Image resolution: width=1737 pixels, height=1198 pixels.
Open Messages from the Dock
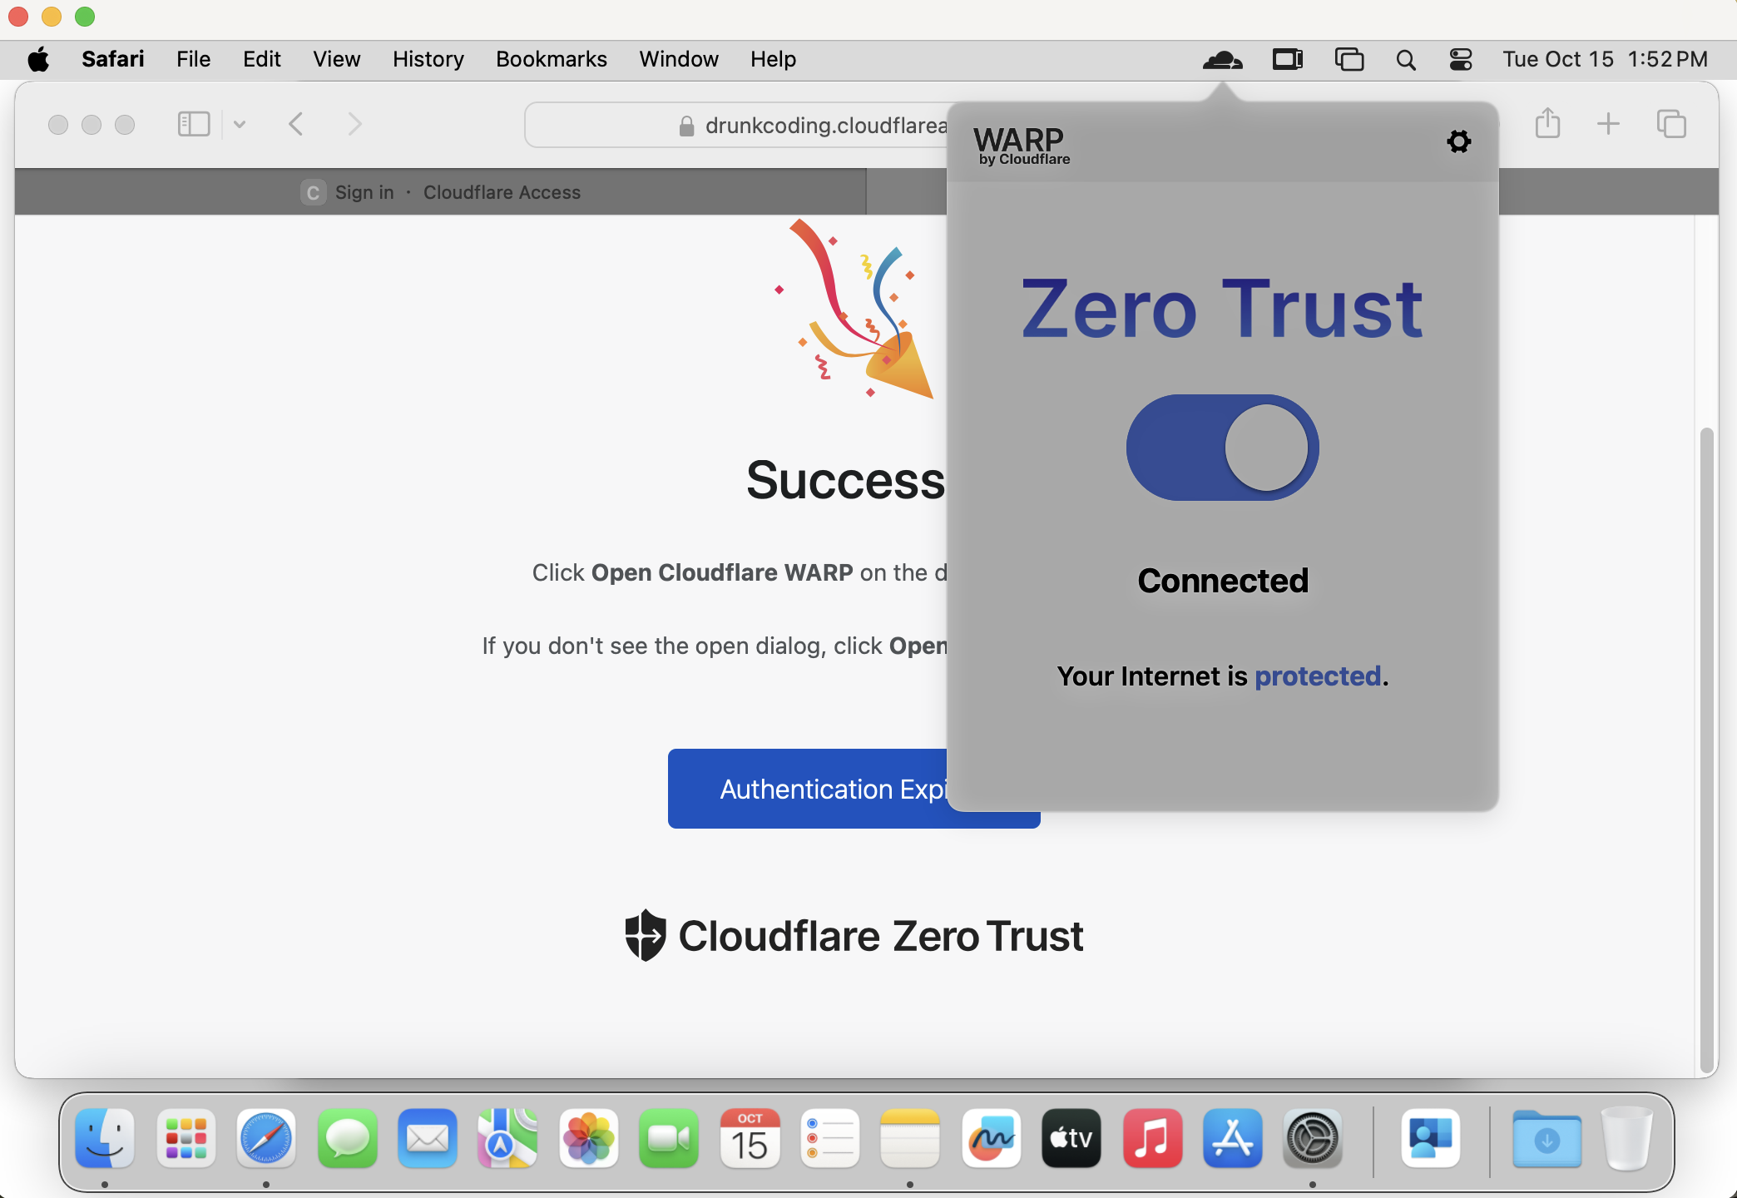[x=347, y=1138]
